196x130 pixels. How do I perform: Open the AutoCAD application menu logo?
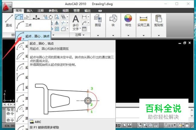7,7
